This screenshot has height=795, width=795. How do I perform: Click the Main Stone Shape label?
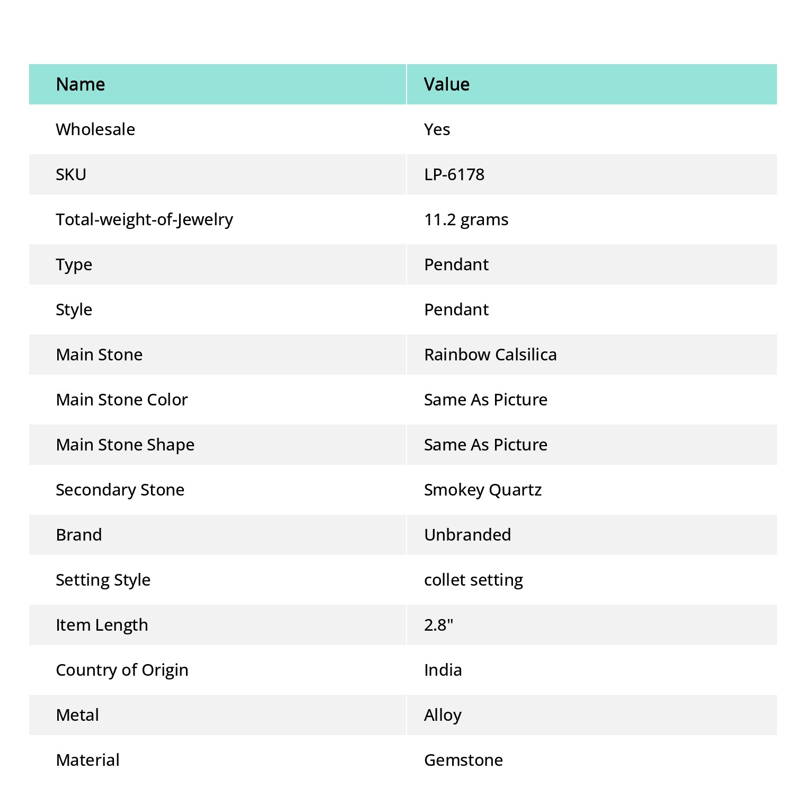[x=125, y=445]
